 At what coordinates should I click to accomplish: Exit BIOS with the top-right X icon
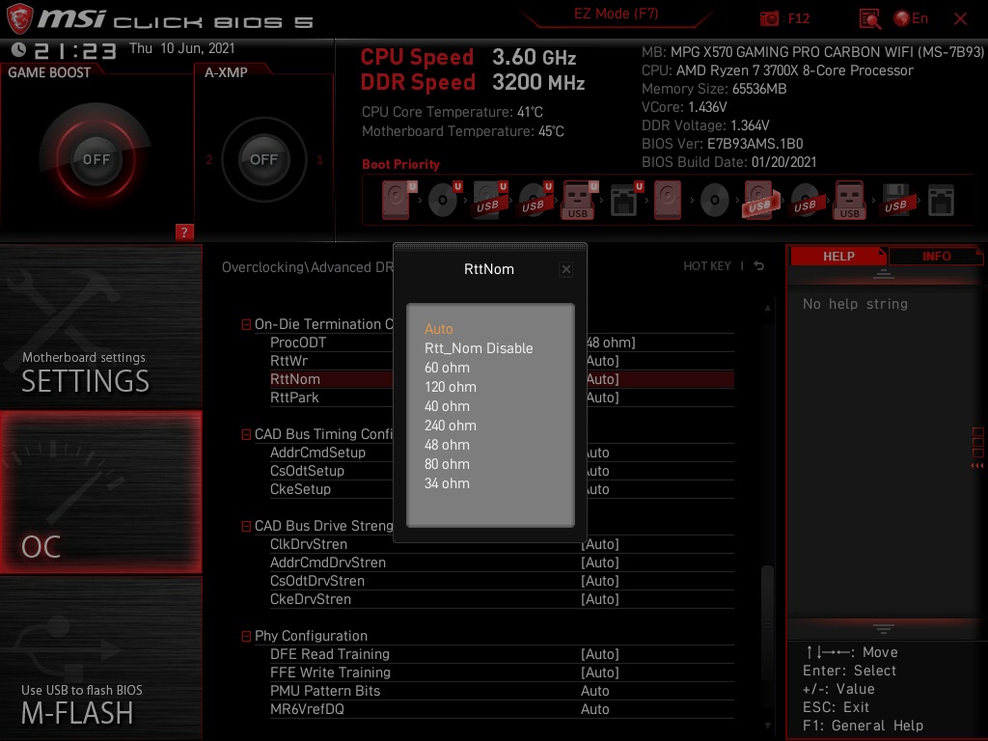pos(960,19)
